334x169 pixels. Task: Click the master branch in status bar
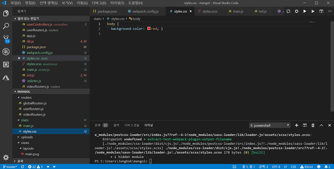tap(10, 167)
